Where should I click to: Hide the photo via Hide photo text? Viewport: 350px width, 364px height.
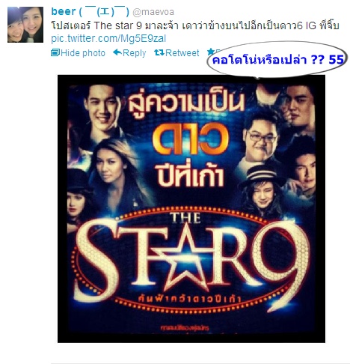tap(83, 53)
